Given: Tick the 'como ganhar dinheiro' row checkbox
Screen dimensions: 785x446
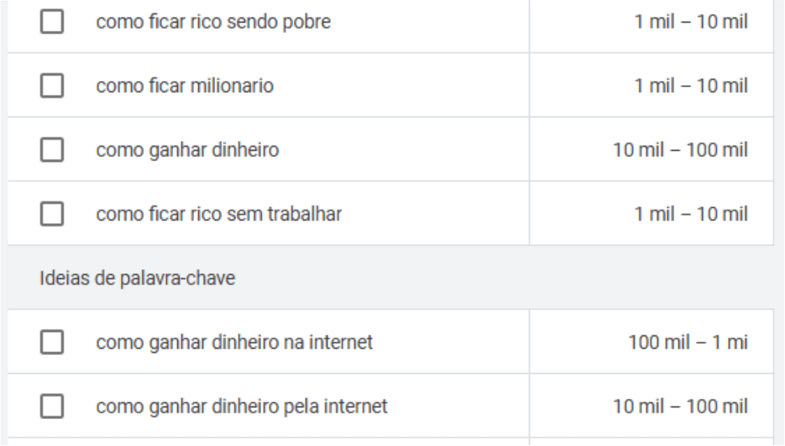Looking at the screenshot, I should (x=53, y=151).
